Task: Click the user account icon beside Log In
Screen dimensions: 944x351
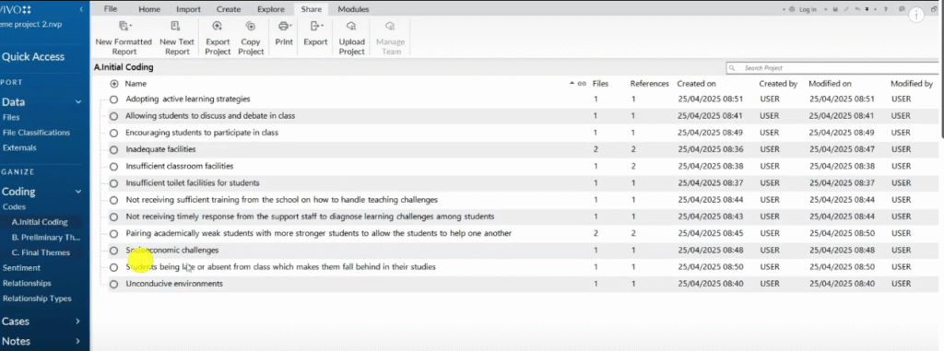Action: tap(792, 9)
